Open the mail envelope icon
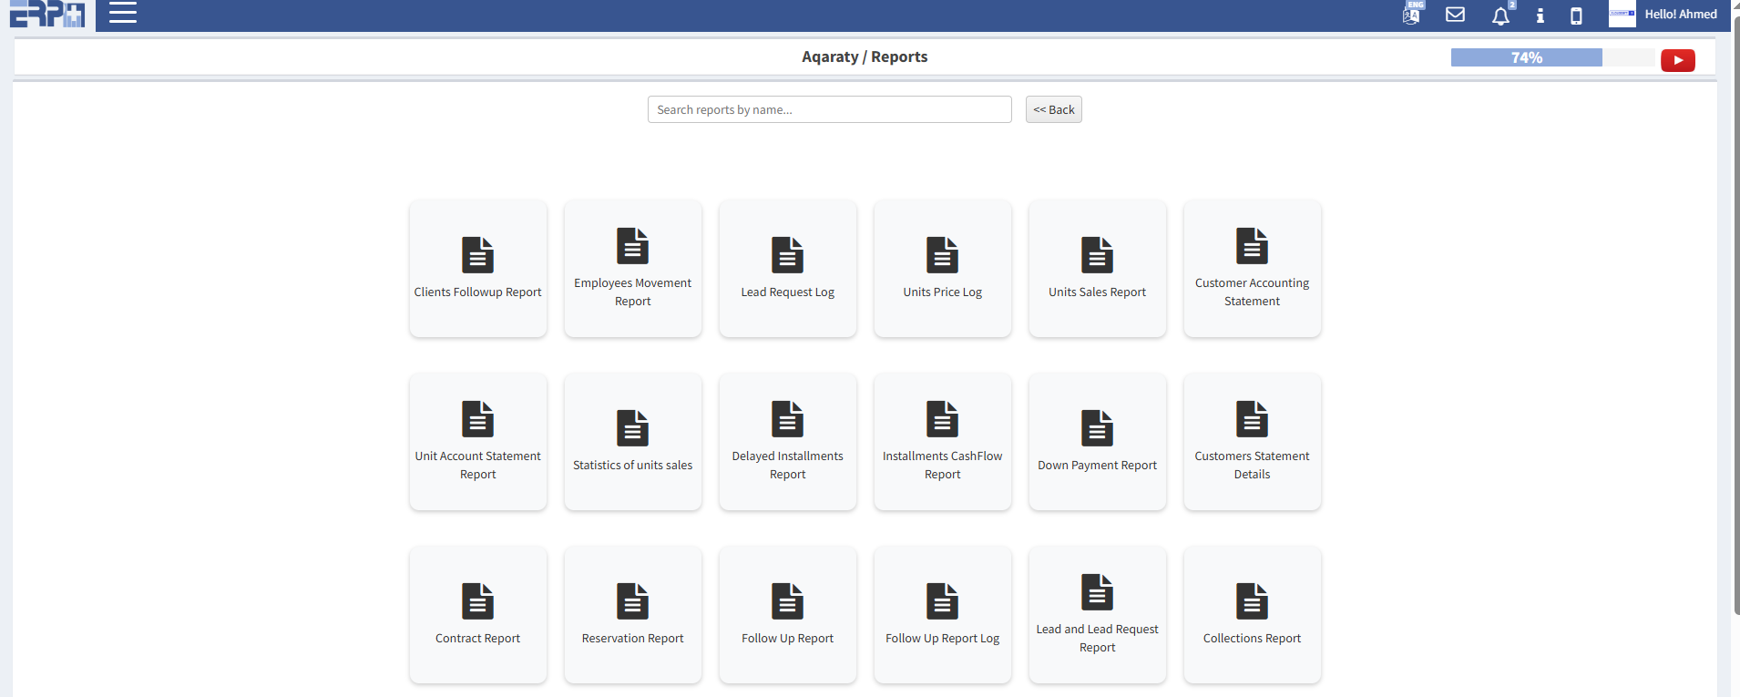1740x697 pixels. (x=1455, y=15)
